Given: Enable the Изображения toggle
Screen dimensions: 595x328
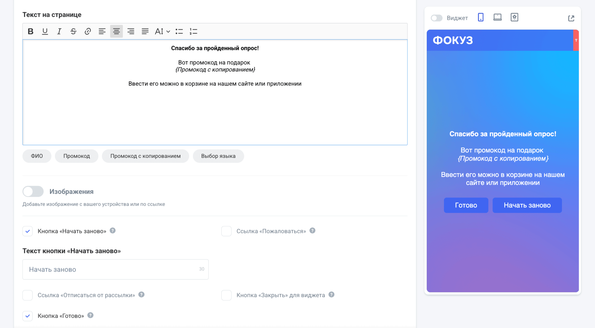Looking at the screenshot, I should pos(33,191).
